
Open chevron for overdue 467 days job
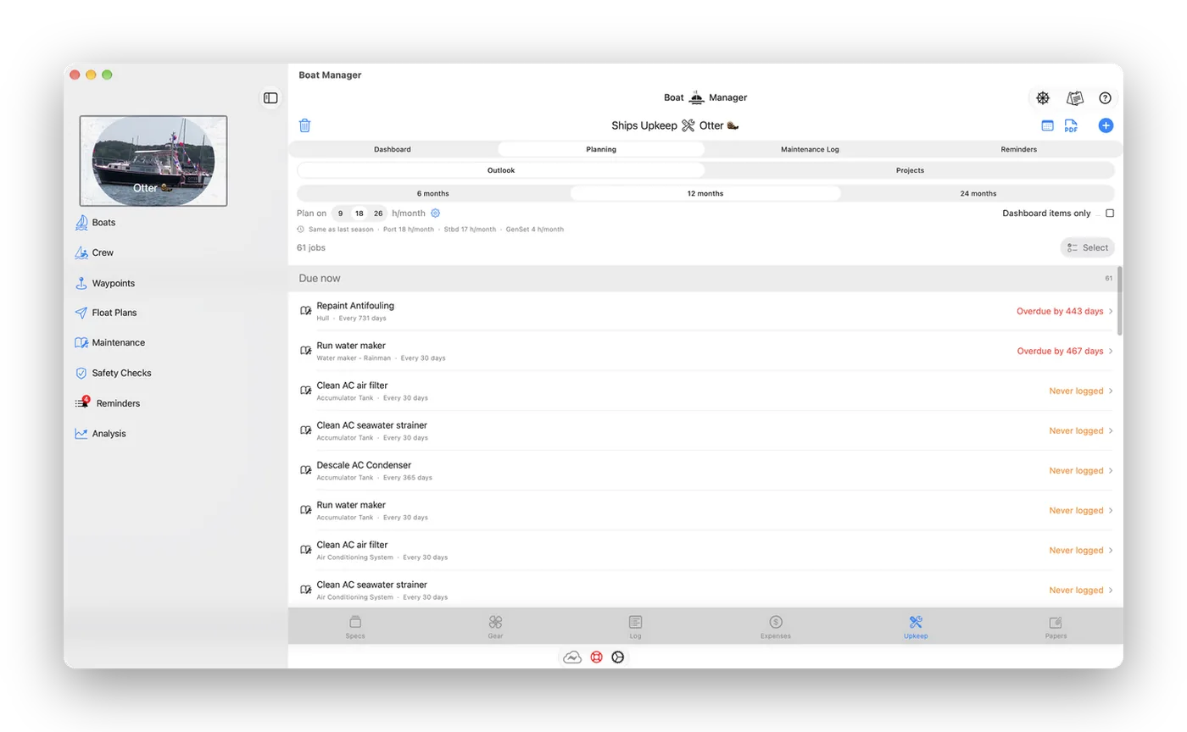(1111, 351)
